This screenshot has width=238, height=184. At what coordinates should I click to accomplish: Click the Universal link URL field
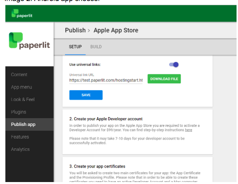[x=106, y=81]
